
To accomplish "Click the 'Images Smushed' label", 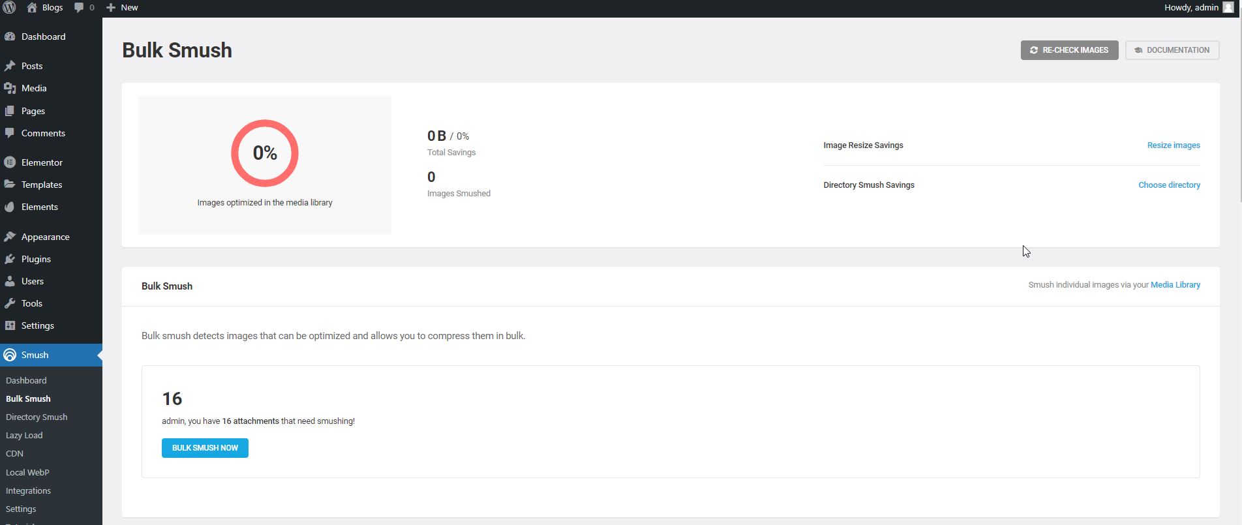I will click(x=459, y=194).
